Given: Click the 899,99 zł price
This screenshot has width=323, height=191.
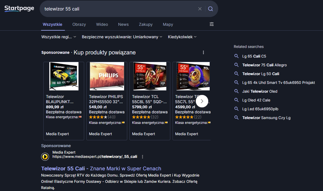Looking at the screenshot, I should [55, 107].
